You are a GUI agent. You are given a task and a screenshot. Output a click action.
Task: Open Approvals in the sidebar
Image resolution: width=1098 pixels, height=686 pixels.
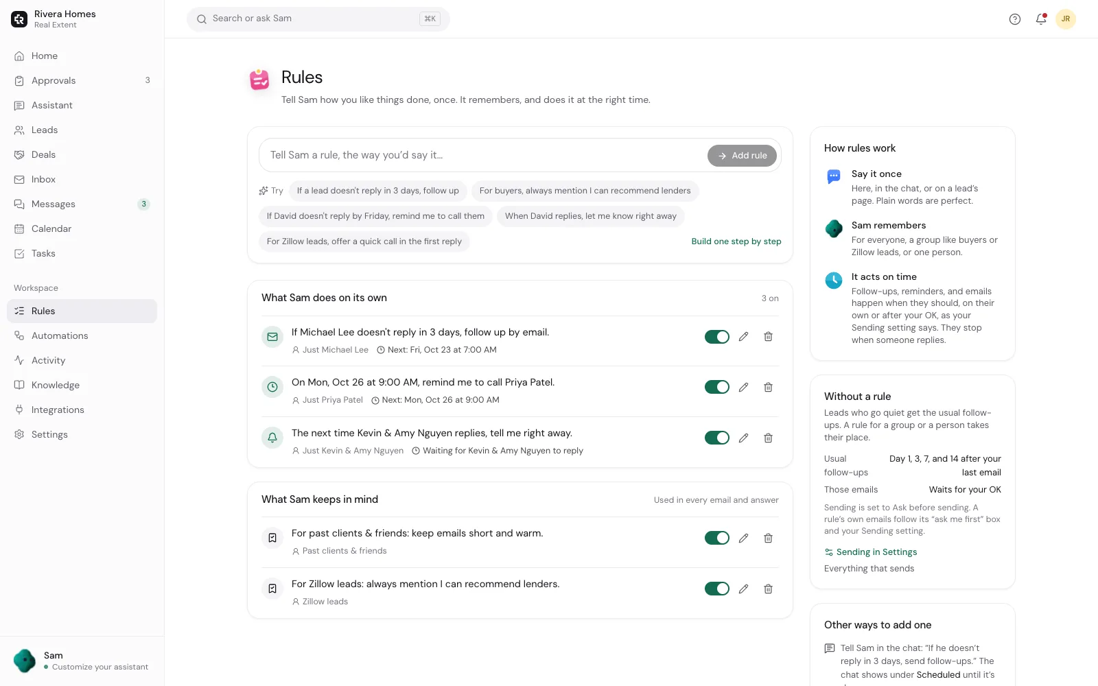point(82,81)
